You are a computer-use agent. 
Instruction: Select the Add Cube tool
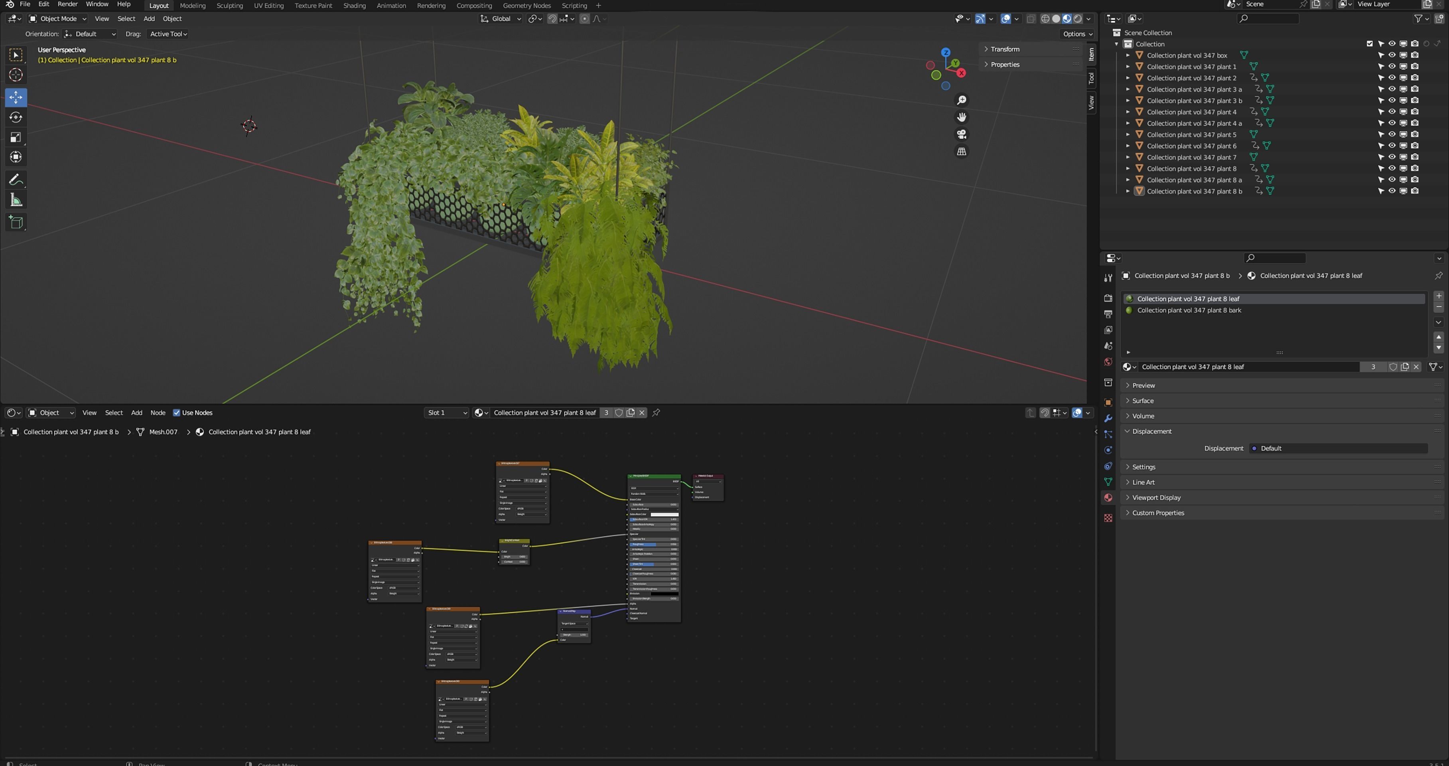pos(16,222)
